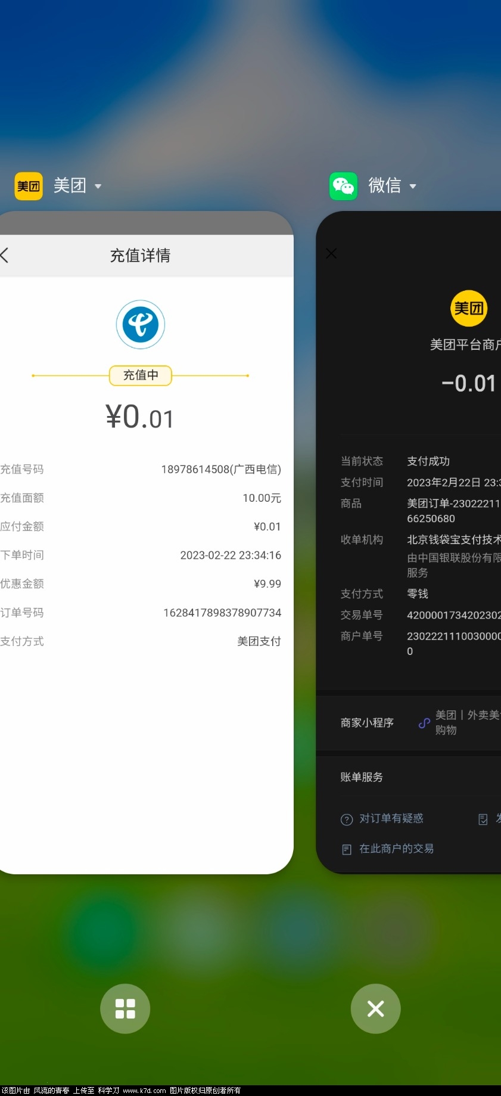Tap the 微信 app name label
The image size is (501, 1096).
[385, 186]
